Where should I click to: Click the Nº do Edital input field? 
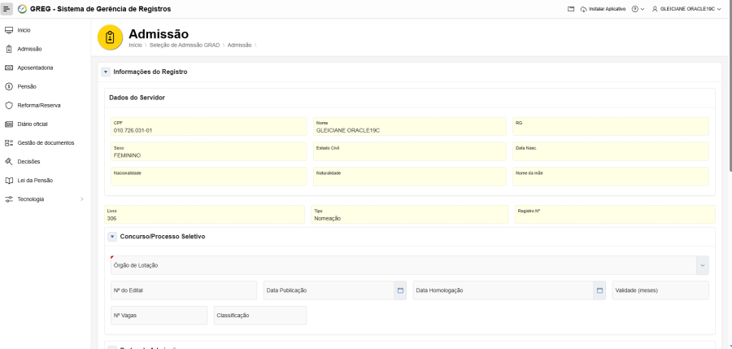click(183, 290)
